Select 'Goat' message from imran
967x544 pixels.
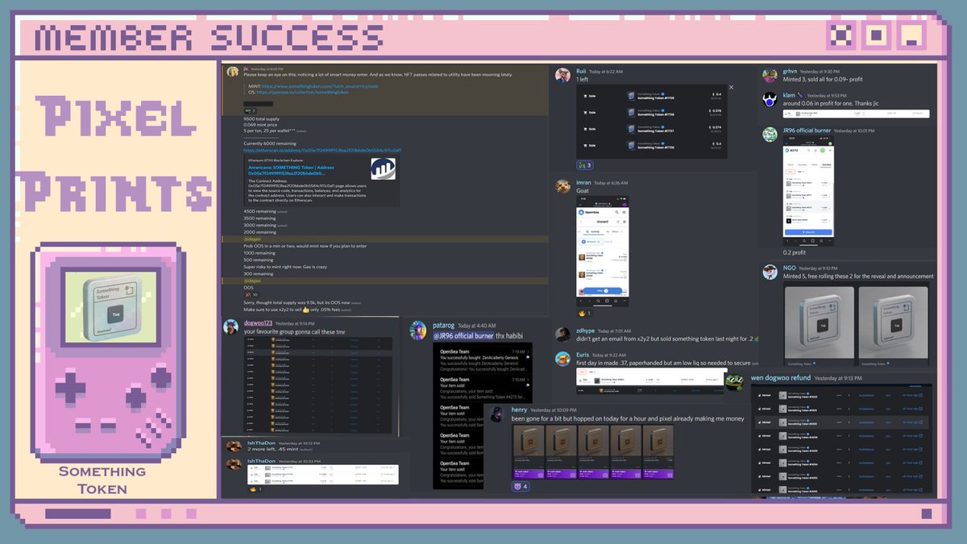pos(583,191)
